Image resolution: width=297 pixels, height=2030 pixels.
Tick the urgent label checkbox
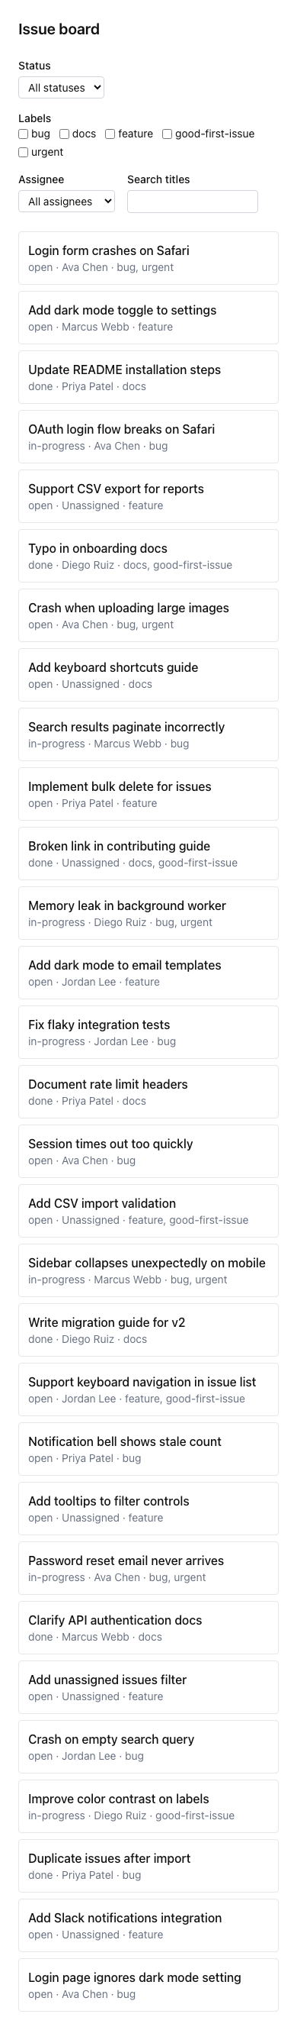pyautogui.click(x=24, y=152)
